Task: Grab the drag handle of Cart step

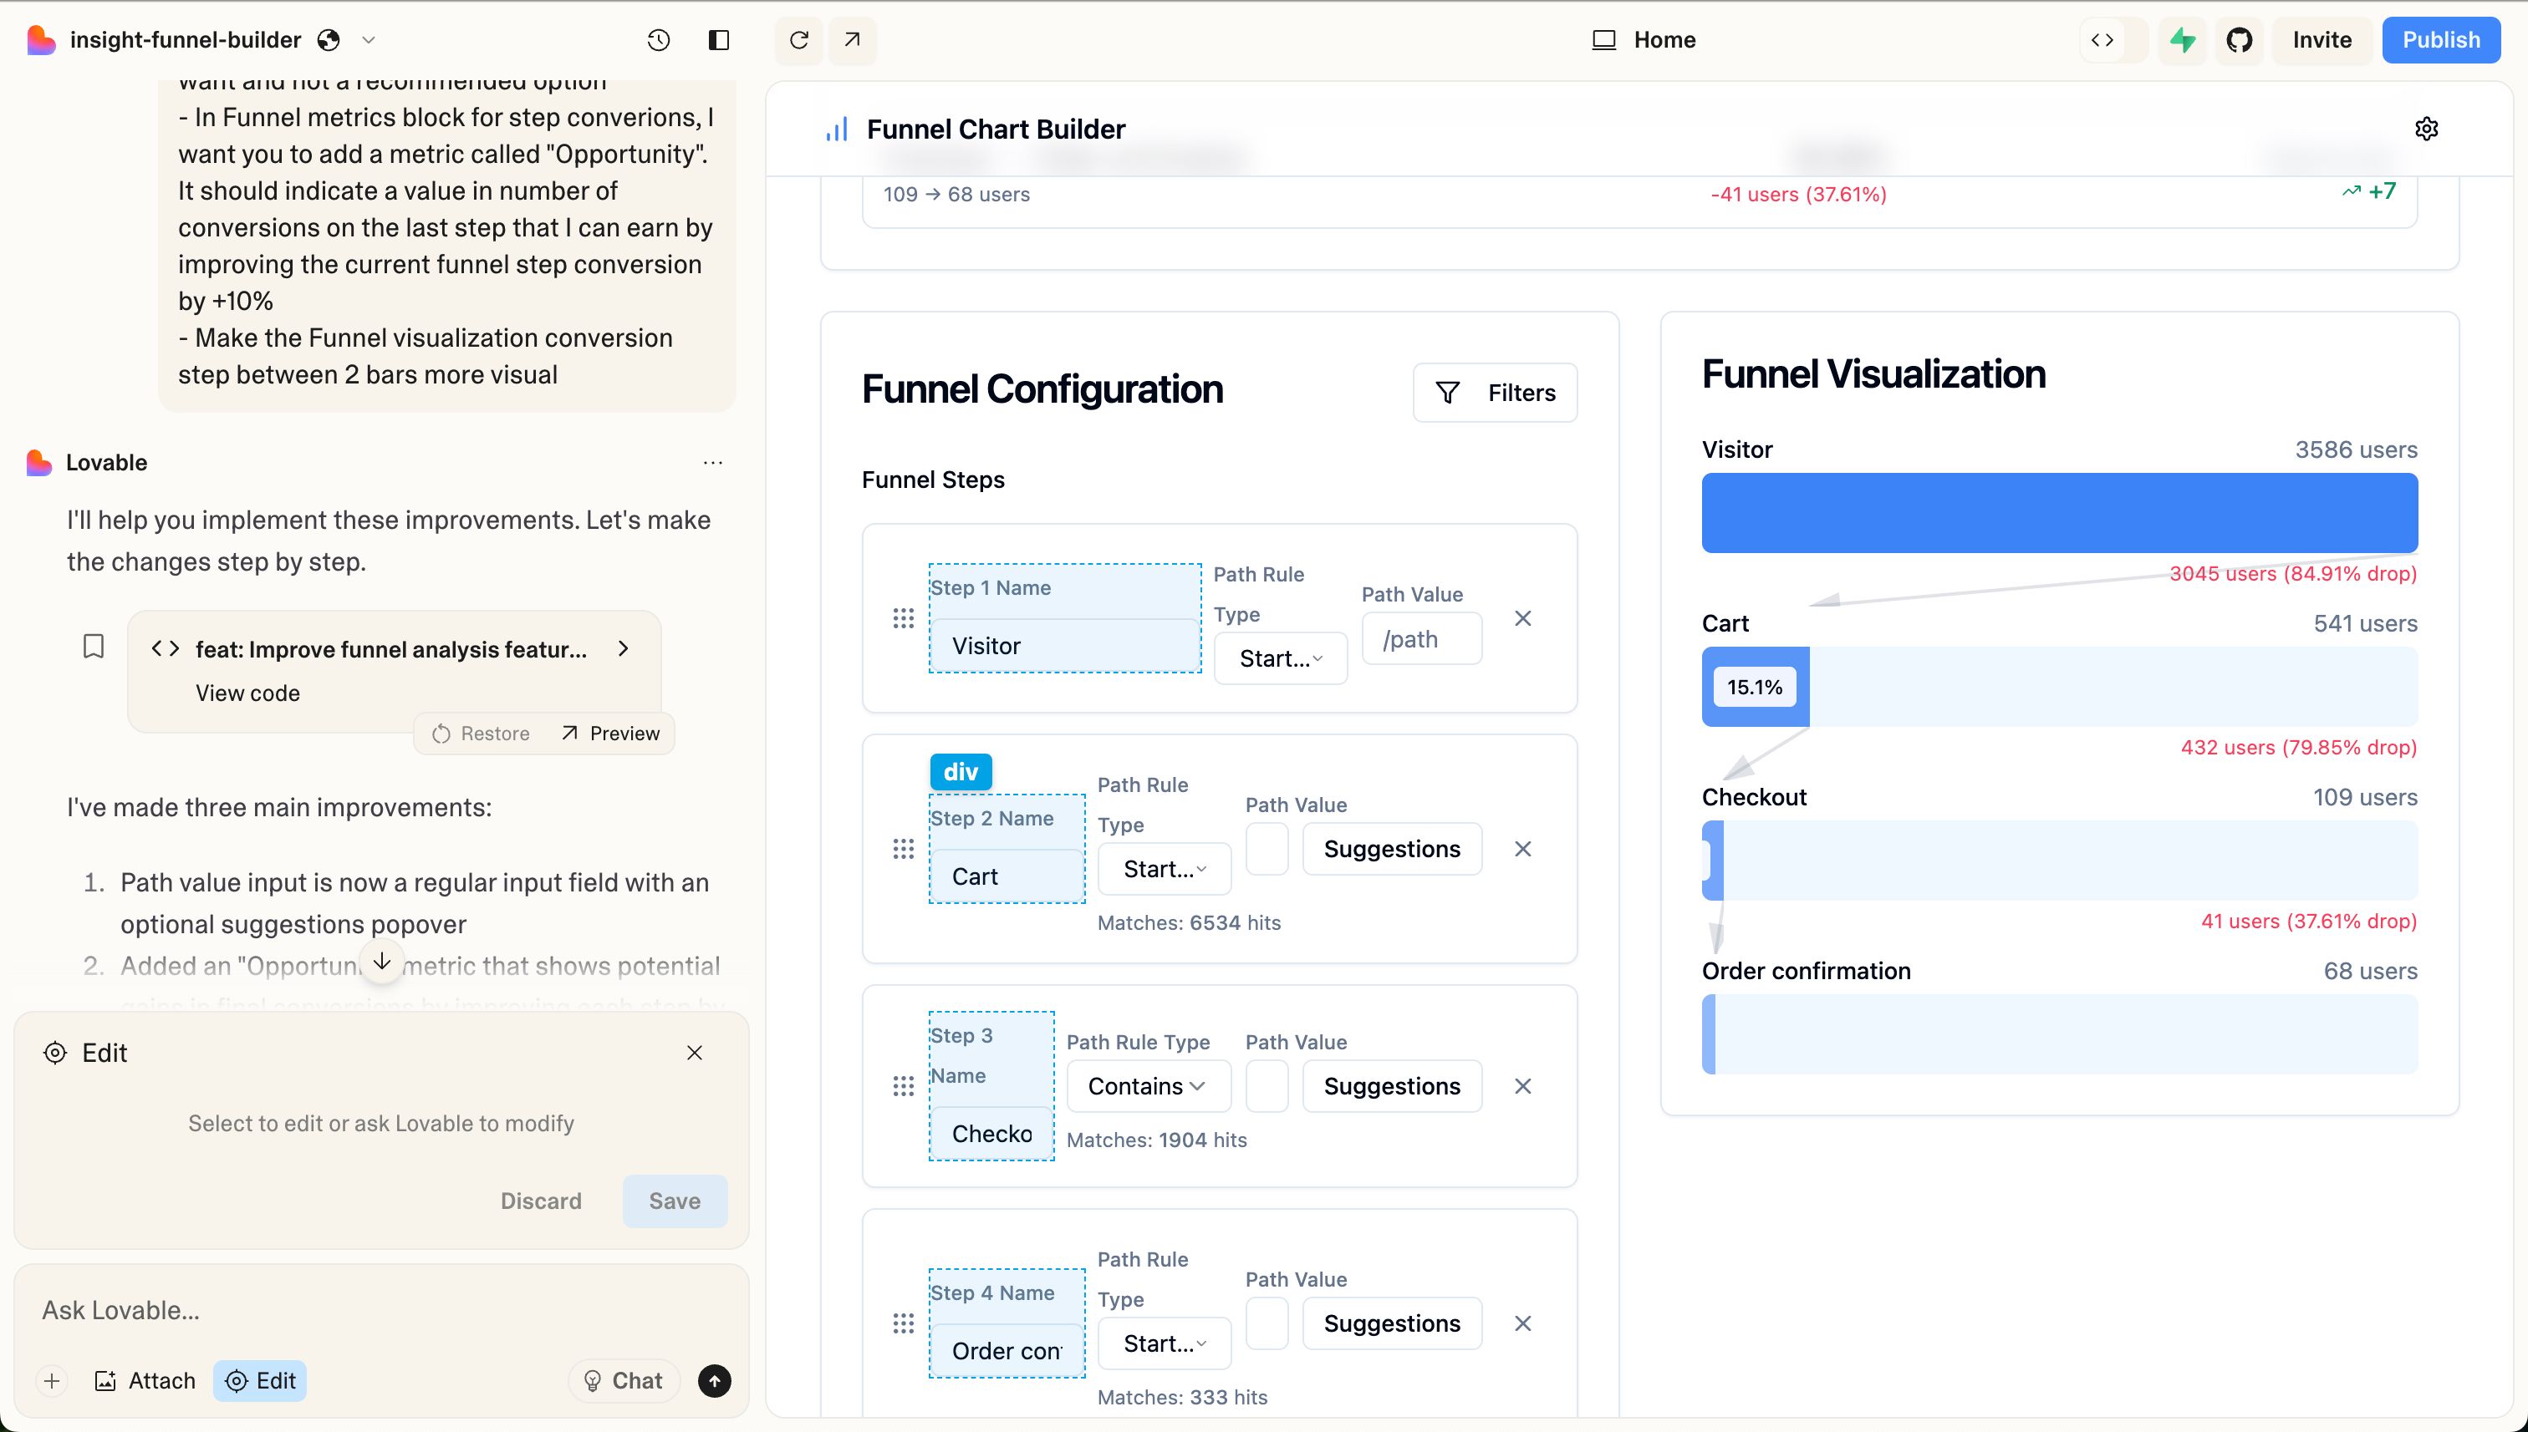Action: pyautogui.click(x=904, y=849)
